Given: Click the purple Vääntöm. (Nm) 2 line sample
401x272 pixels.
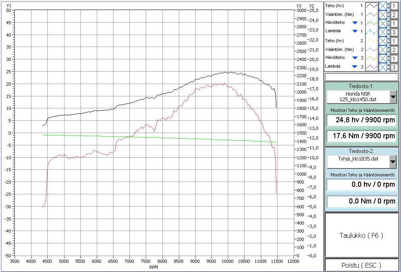Looking at the screenshot, I should tap(372, 50).
